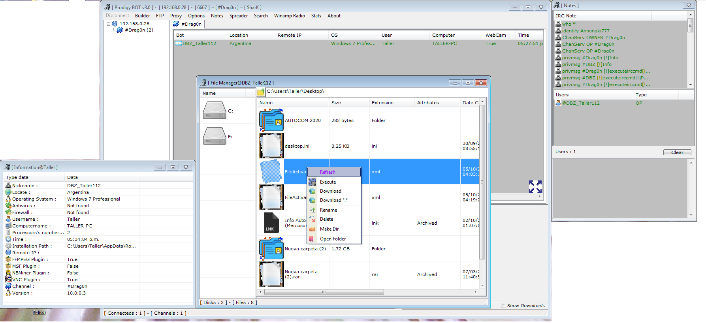Click the AUTOCOM 2020 folder icon
This screenshot has height=323, width=706.
[271, 120]
